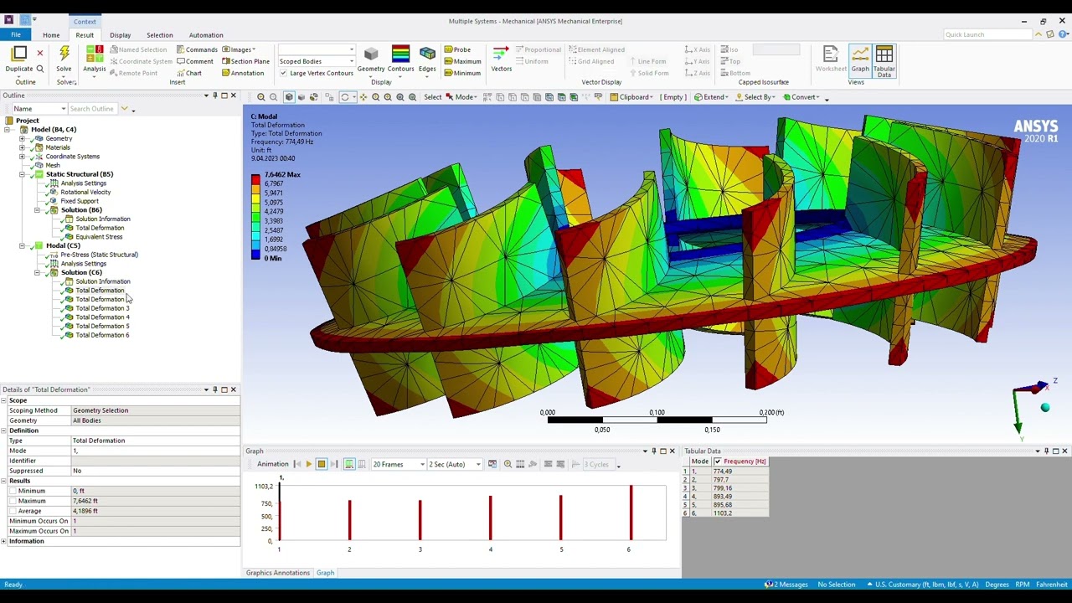This screenshot has height=603, width=1072.
Task: Click the Duplicate icon in the ribbon
Action: [18, 55]
